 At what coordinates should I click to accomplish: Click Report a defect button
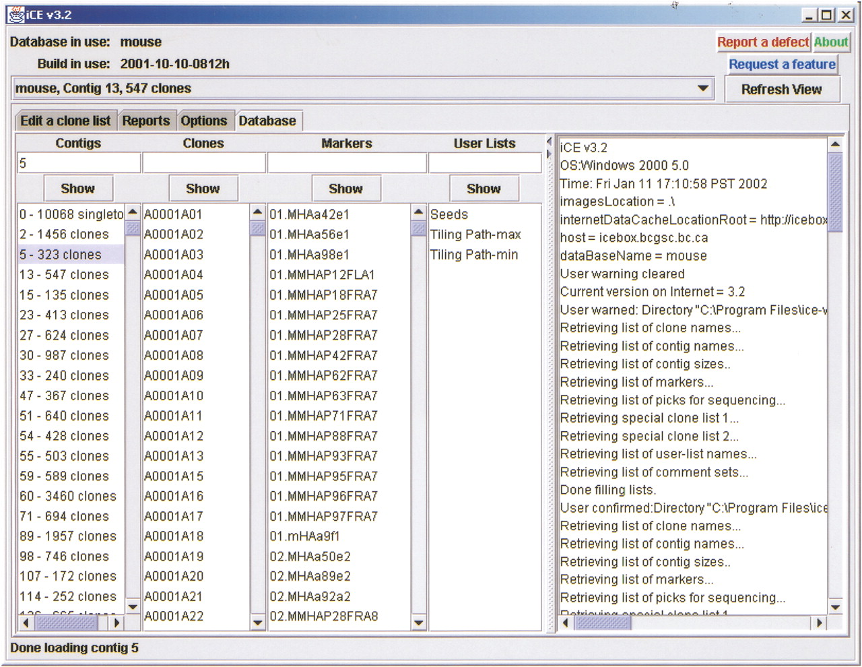tap(763, 42)
